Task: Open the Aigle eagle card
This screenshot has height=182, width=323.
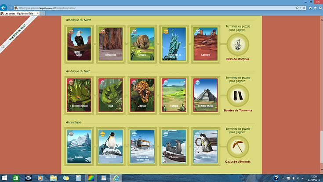Action: pyautogui.click(x=79, y=44)
